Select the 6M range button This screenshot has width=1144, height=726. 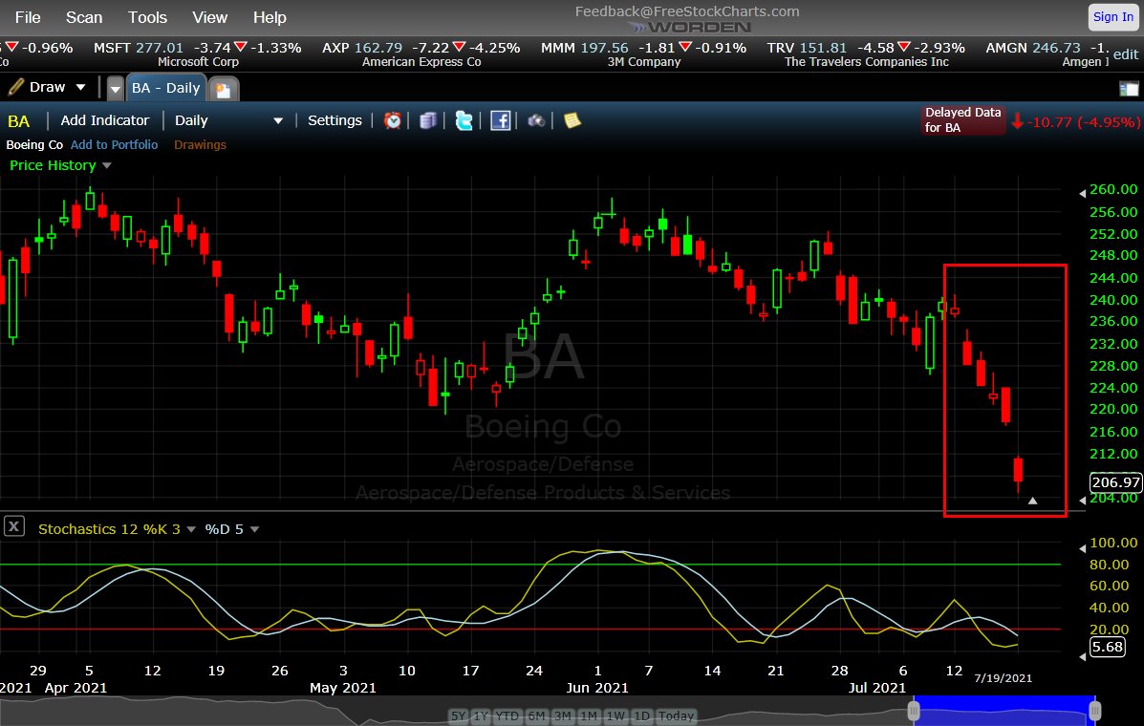[x=536, y=715]
